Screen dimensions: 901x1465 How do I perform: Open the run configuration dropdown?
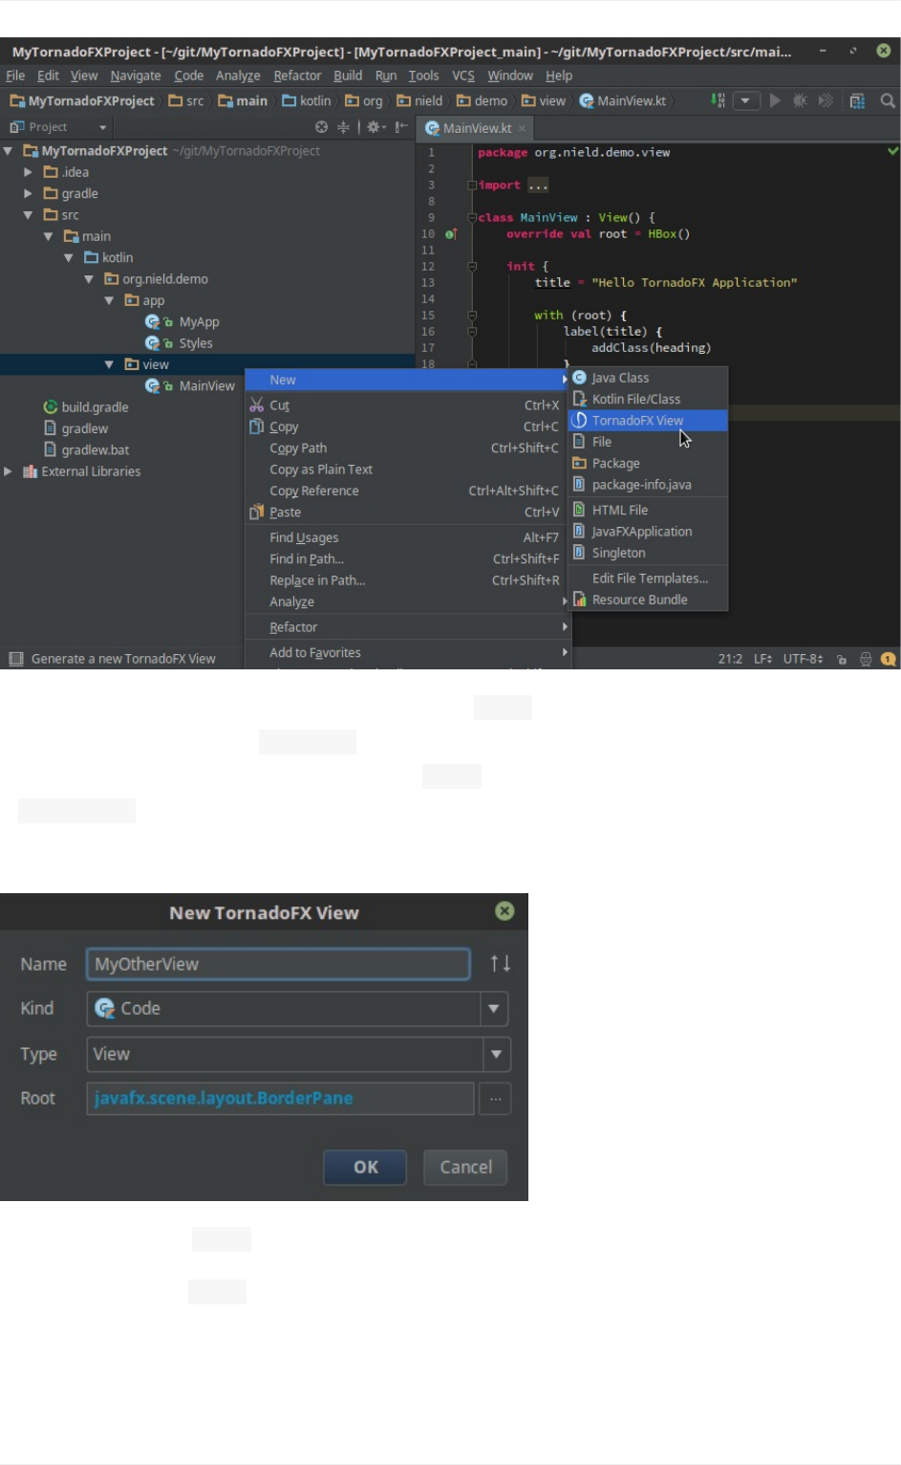click(x=746, y=100)
